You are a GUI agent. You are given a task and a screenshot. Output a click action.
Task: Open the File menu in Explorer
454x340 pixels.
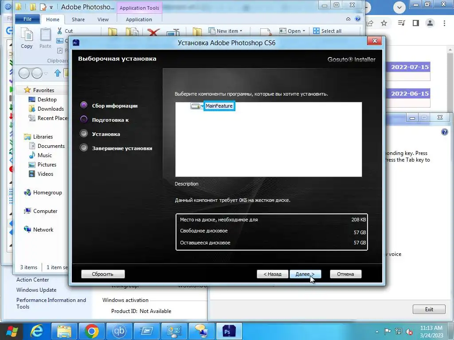[x=27, y=19]
